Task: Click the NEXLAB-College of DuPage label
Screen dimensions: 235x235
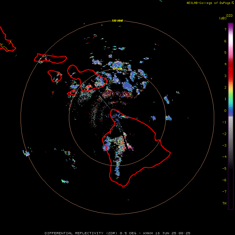Action: [x=210, y=3]
